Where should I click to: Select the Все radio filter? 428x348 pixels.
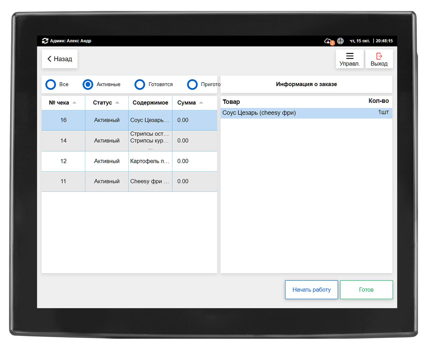point(50,84)
